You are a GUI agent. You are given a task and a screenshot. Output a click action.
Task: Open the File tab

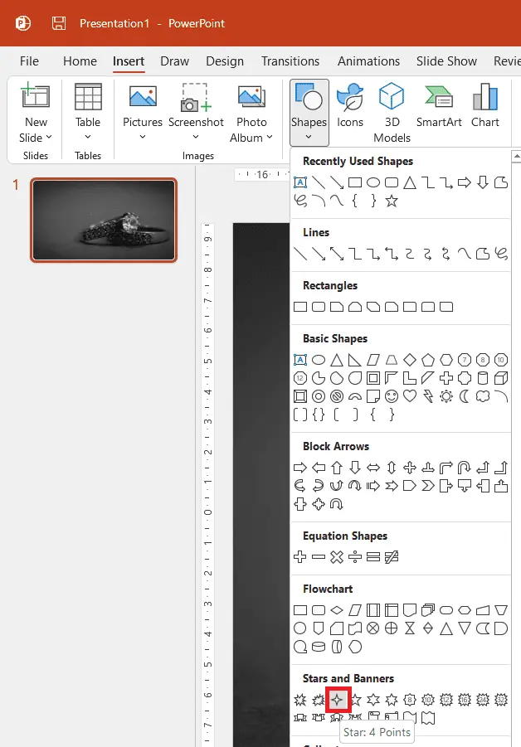pos(29,61)
